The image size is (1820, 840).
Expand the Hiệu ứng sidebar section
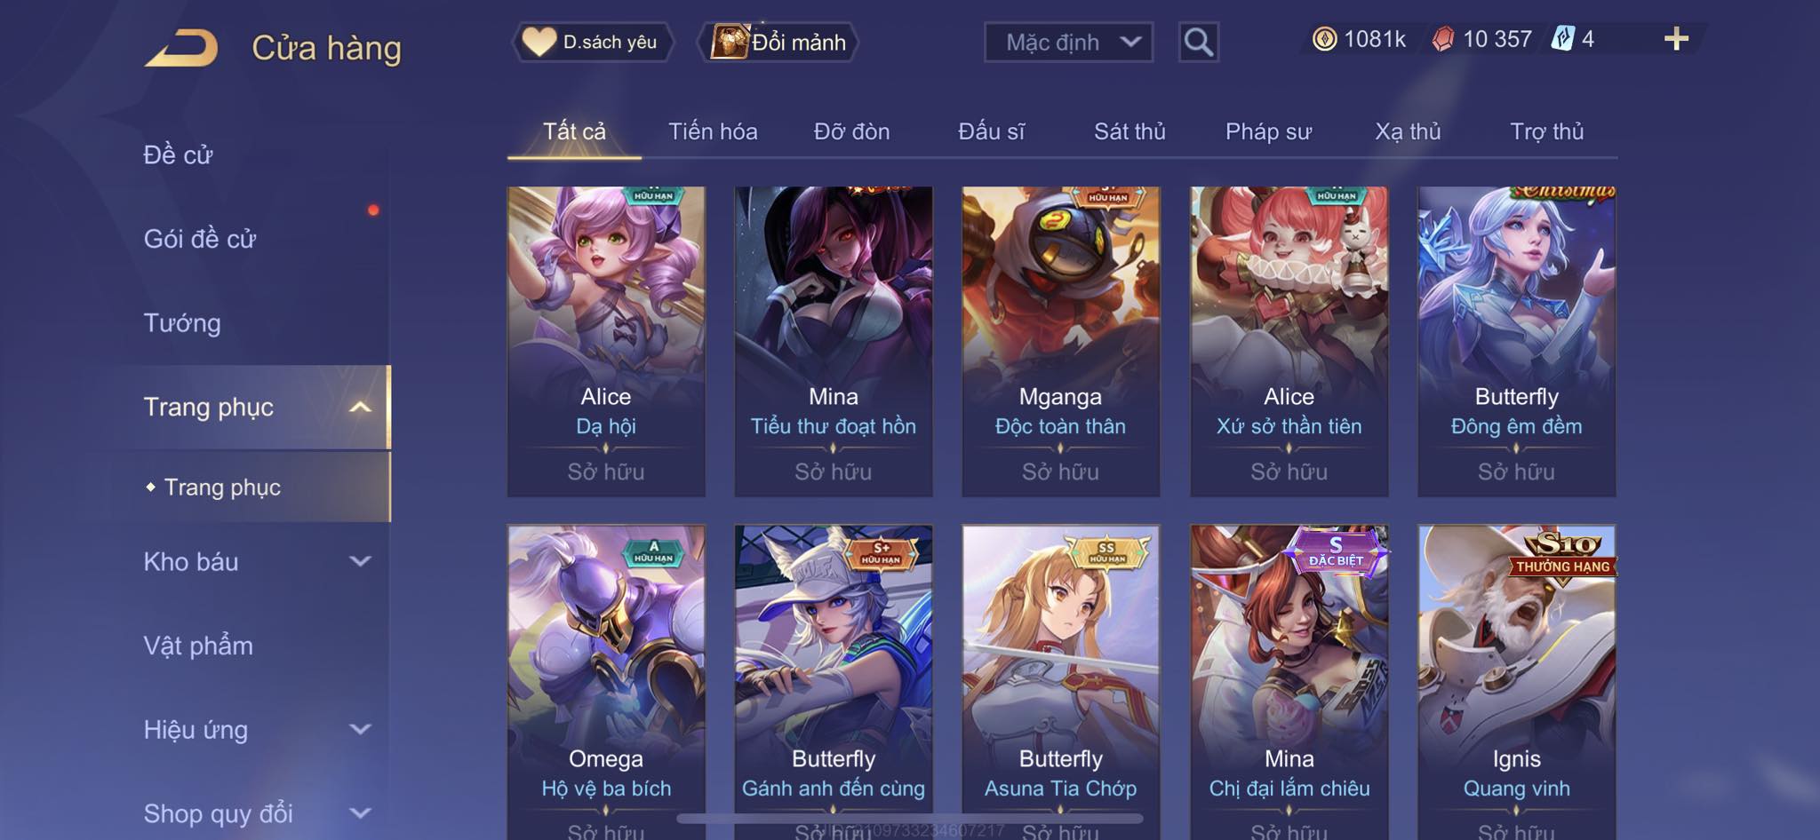click(x=360, y=729)
